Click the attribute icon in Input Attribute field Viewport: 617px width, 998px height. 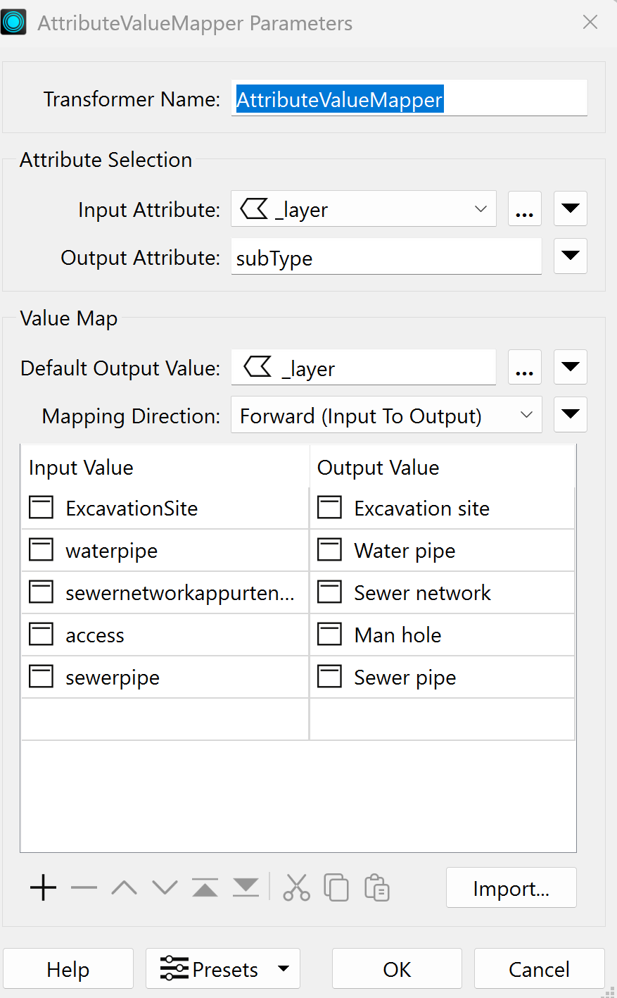[x=254, y=208]
